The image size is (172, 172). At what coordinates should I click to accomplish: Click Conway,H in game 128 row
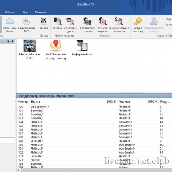click(x=125, y=137)
